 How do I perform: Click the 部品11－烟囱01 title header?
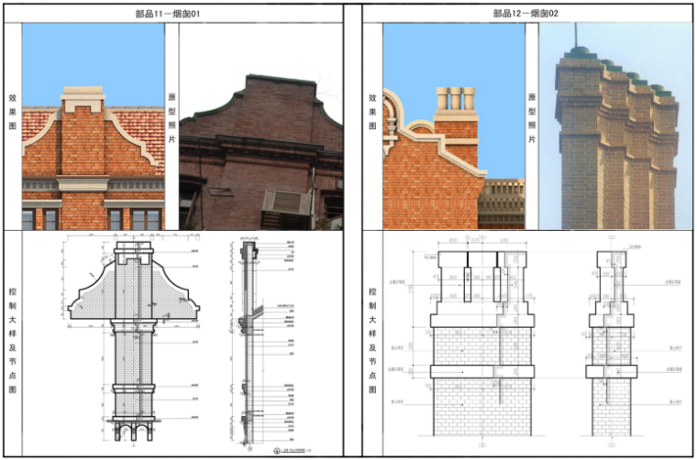pos(172,14)
